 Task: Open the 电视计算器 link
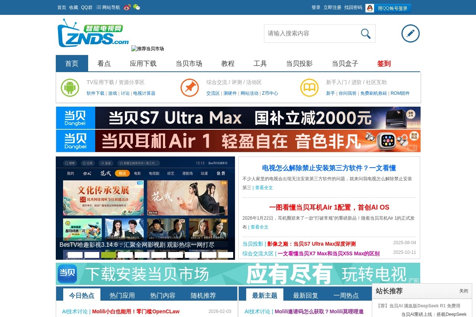144,93
